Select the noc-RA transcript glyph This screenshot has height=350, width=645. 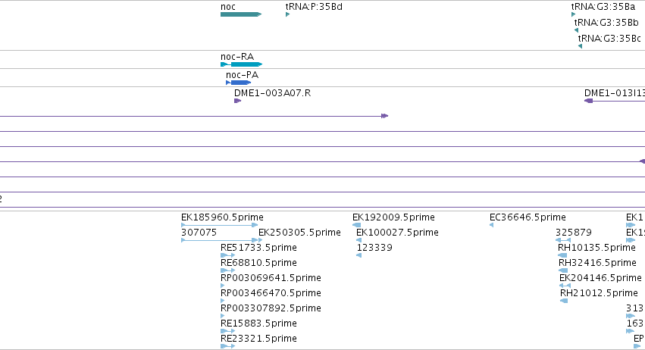[242, 64]
